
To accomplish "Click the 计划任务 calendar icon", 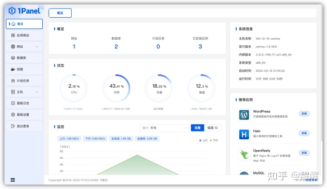I will 13,80.
